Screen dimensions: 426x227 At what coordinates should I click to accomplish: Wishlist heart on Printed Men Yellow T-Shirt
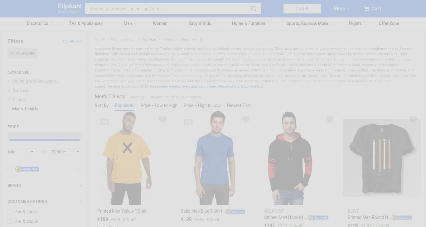click(x=163, y=119)
